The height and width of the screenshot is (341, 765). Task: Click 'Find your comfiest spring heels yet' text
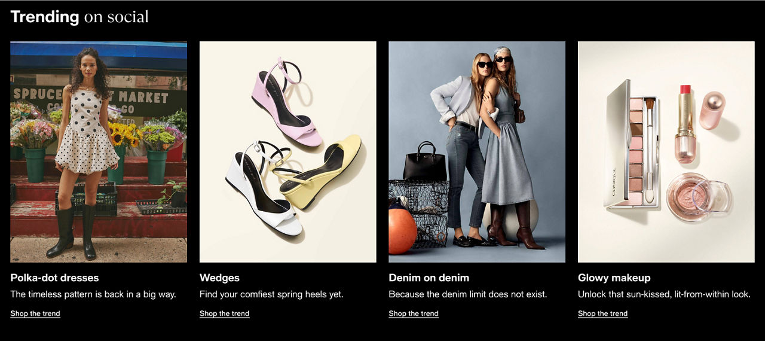pyautogui.click(x=271, y=294)
